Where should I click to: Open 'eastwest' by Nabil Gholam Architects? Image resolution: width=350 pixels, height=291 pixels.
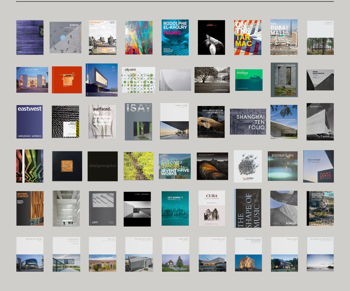[x=29, y=122]
